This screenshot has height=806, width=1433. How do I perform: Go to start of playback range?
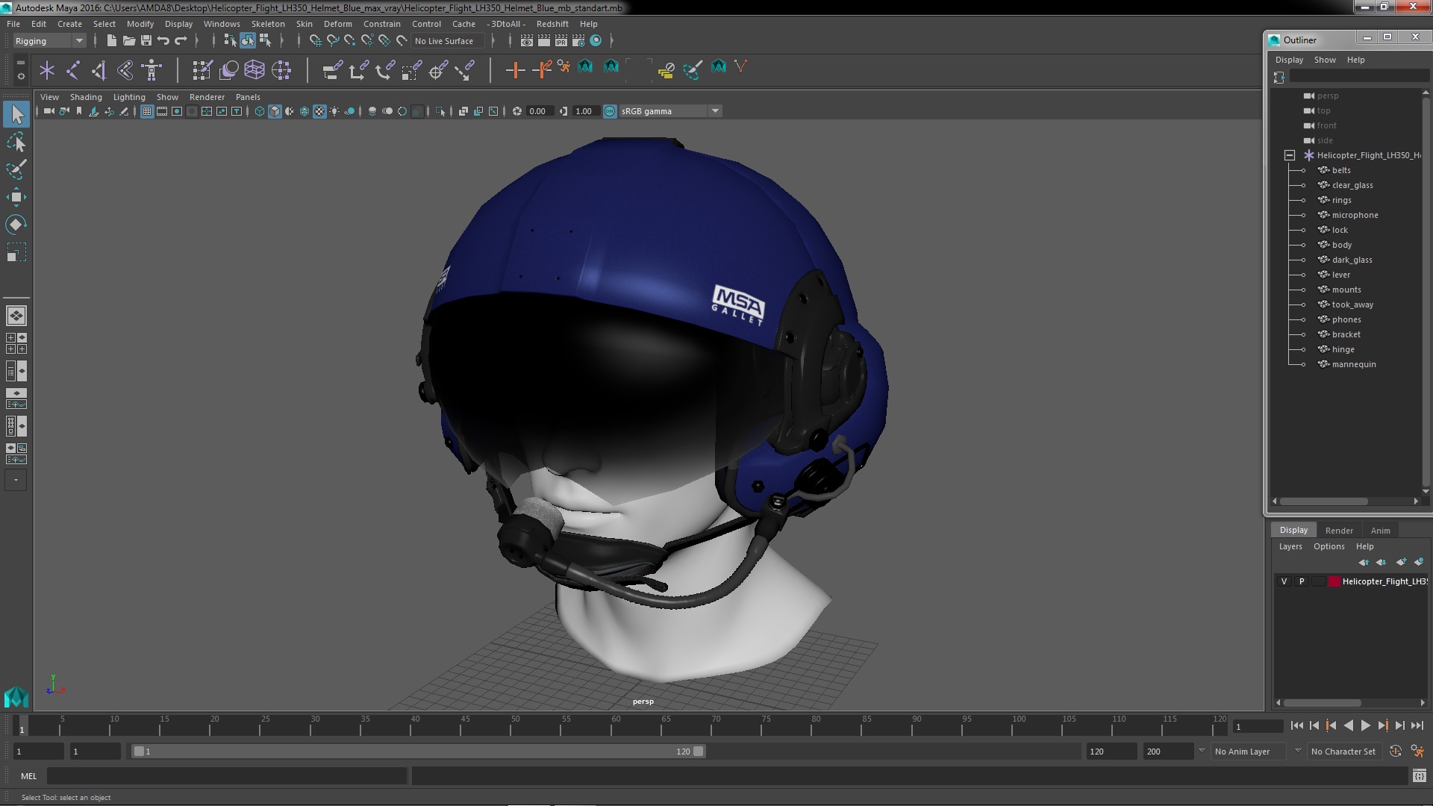coord(1296,725)
